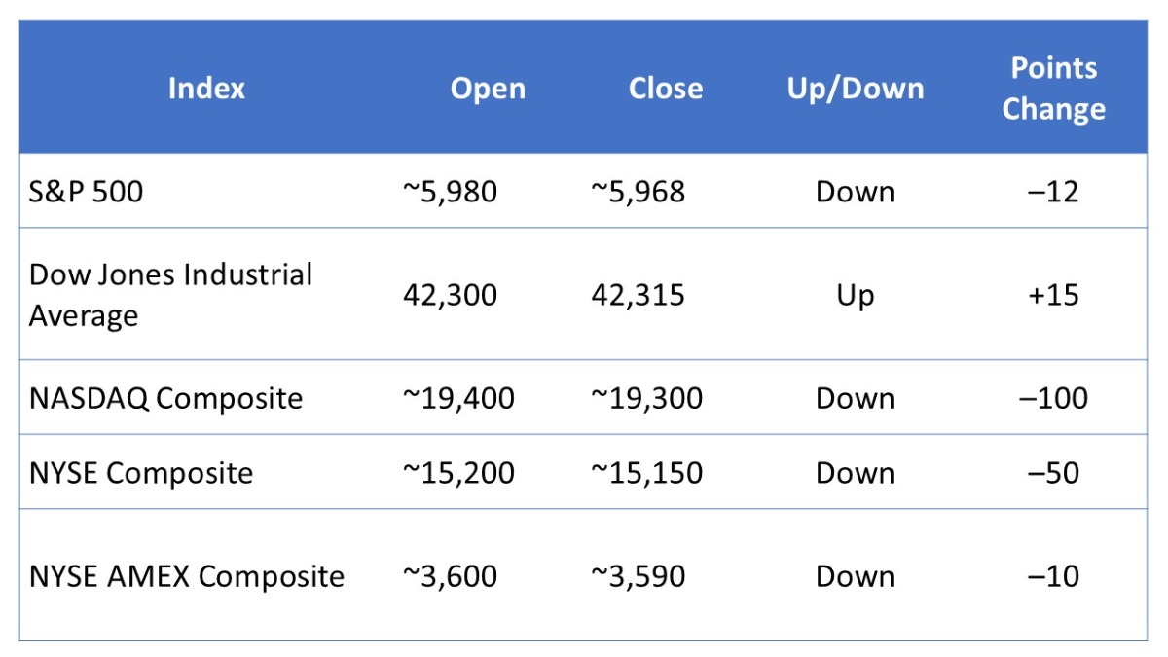The width and height of the screenshot is (1168, 657).
Task: Click the Dow Jones Industrial Average cell
Action: click(170, 295)
